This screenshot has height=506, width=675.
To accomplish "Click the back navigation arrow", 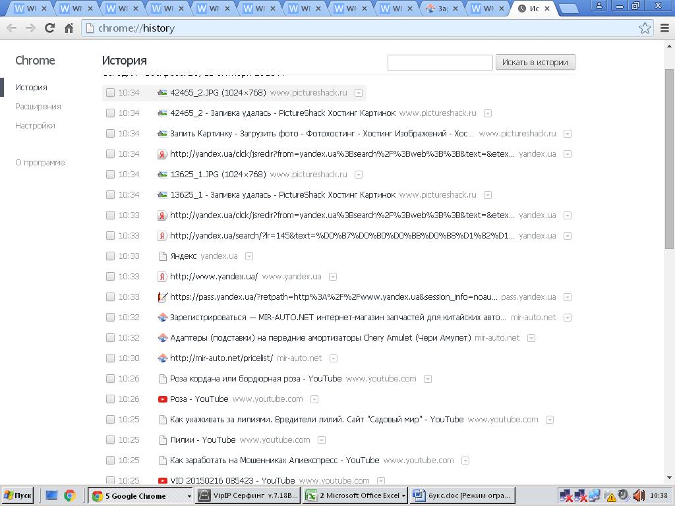I will pos(12,28).
